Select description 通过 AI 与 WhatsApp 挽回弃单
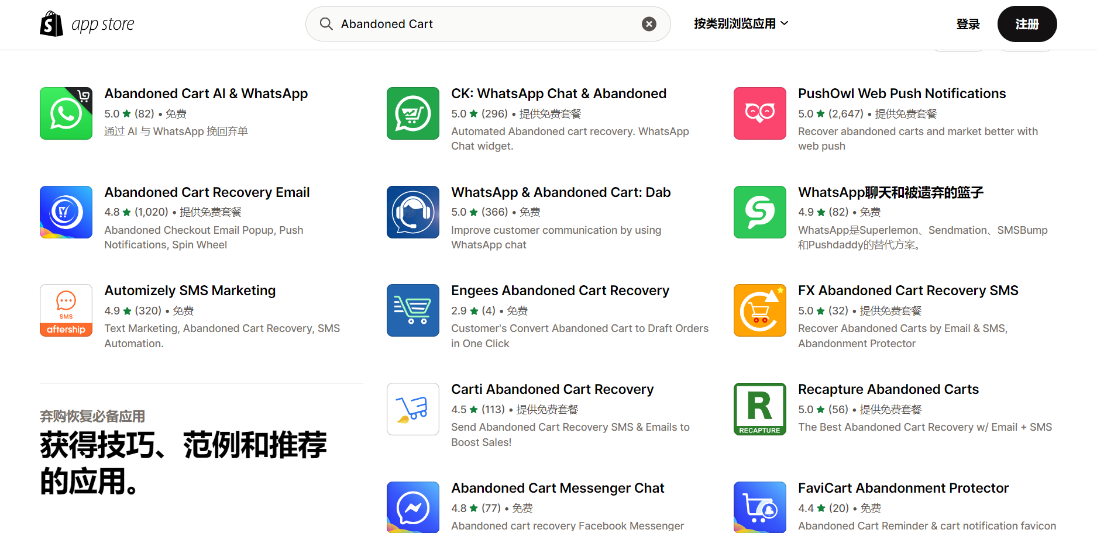1097x533 pixels. [176, 131]
